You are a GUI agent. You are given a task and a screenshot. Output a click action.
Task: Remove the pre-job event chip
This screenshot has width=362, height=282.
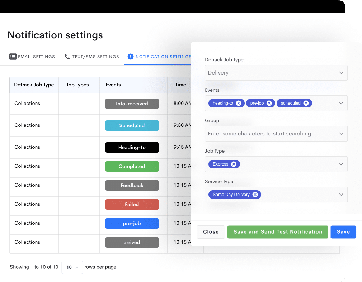click(269, 103)
